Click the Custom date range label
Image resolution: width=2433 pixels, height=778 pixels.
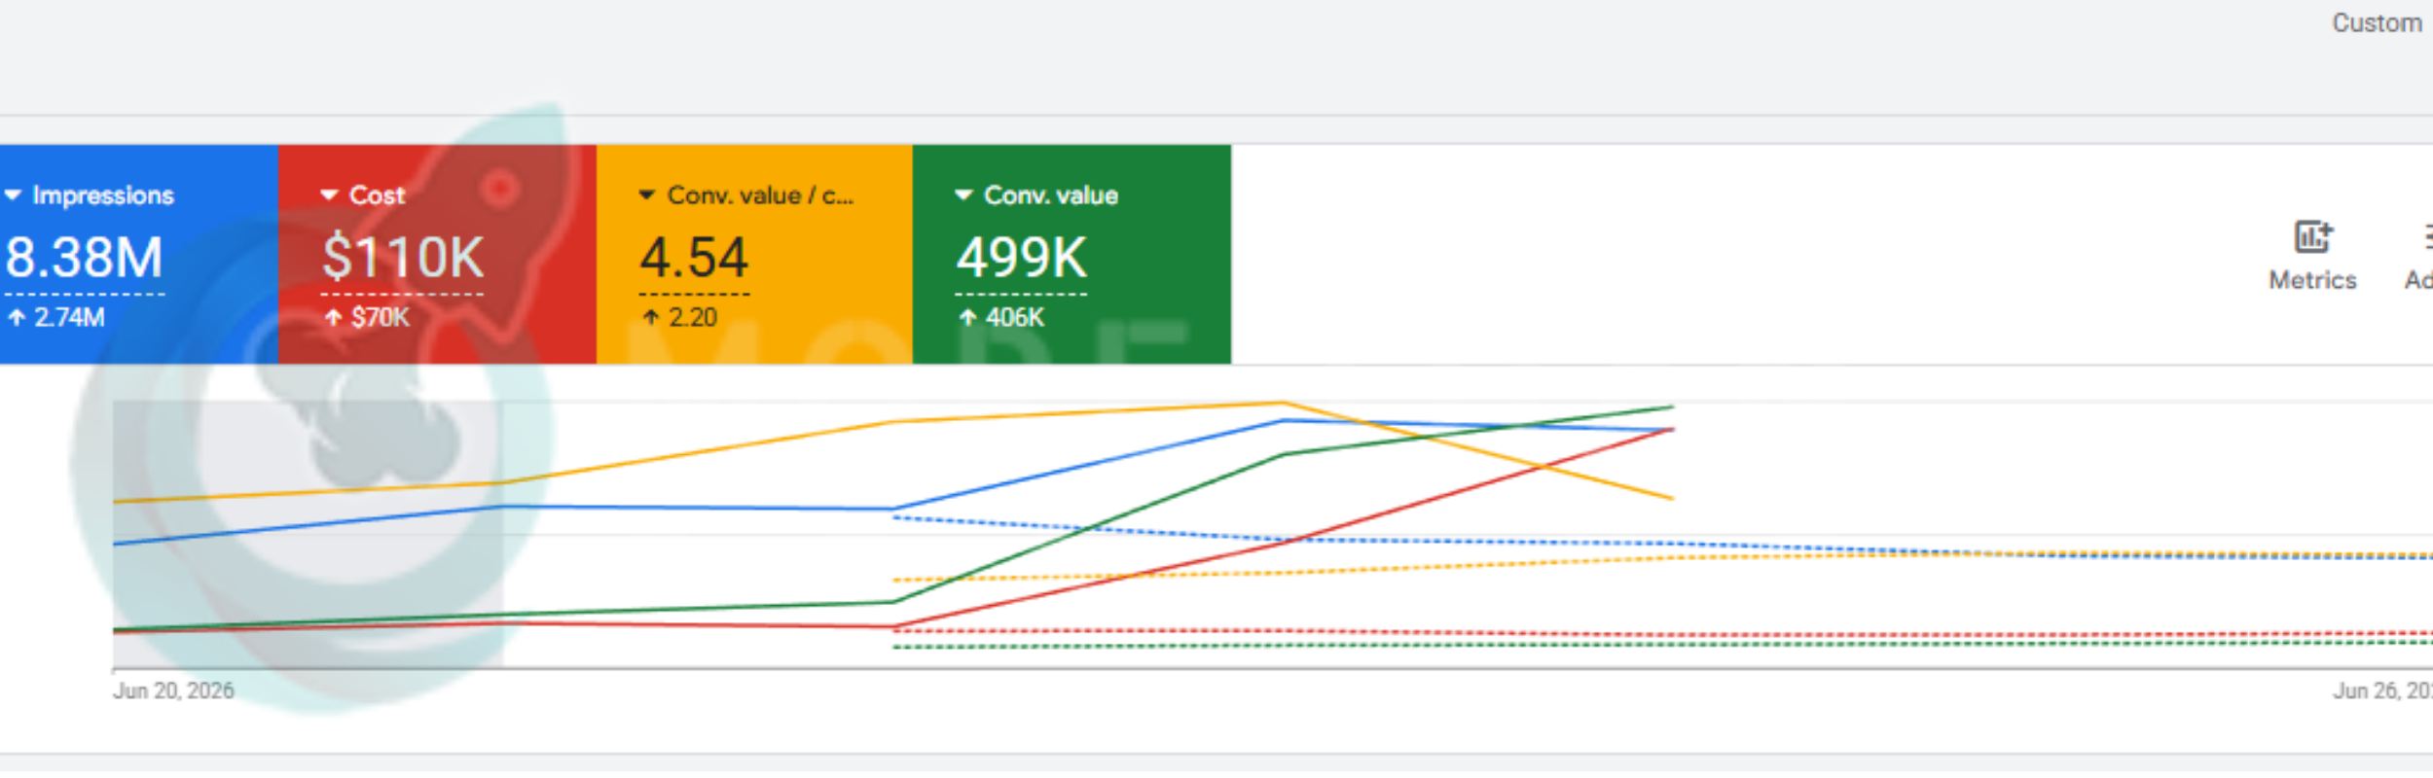2377,23
